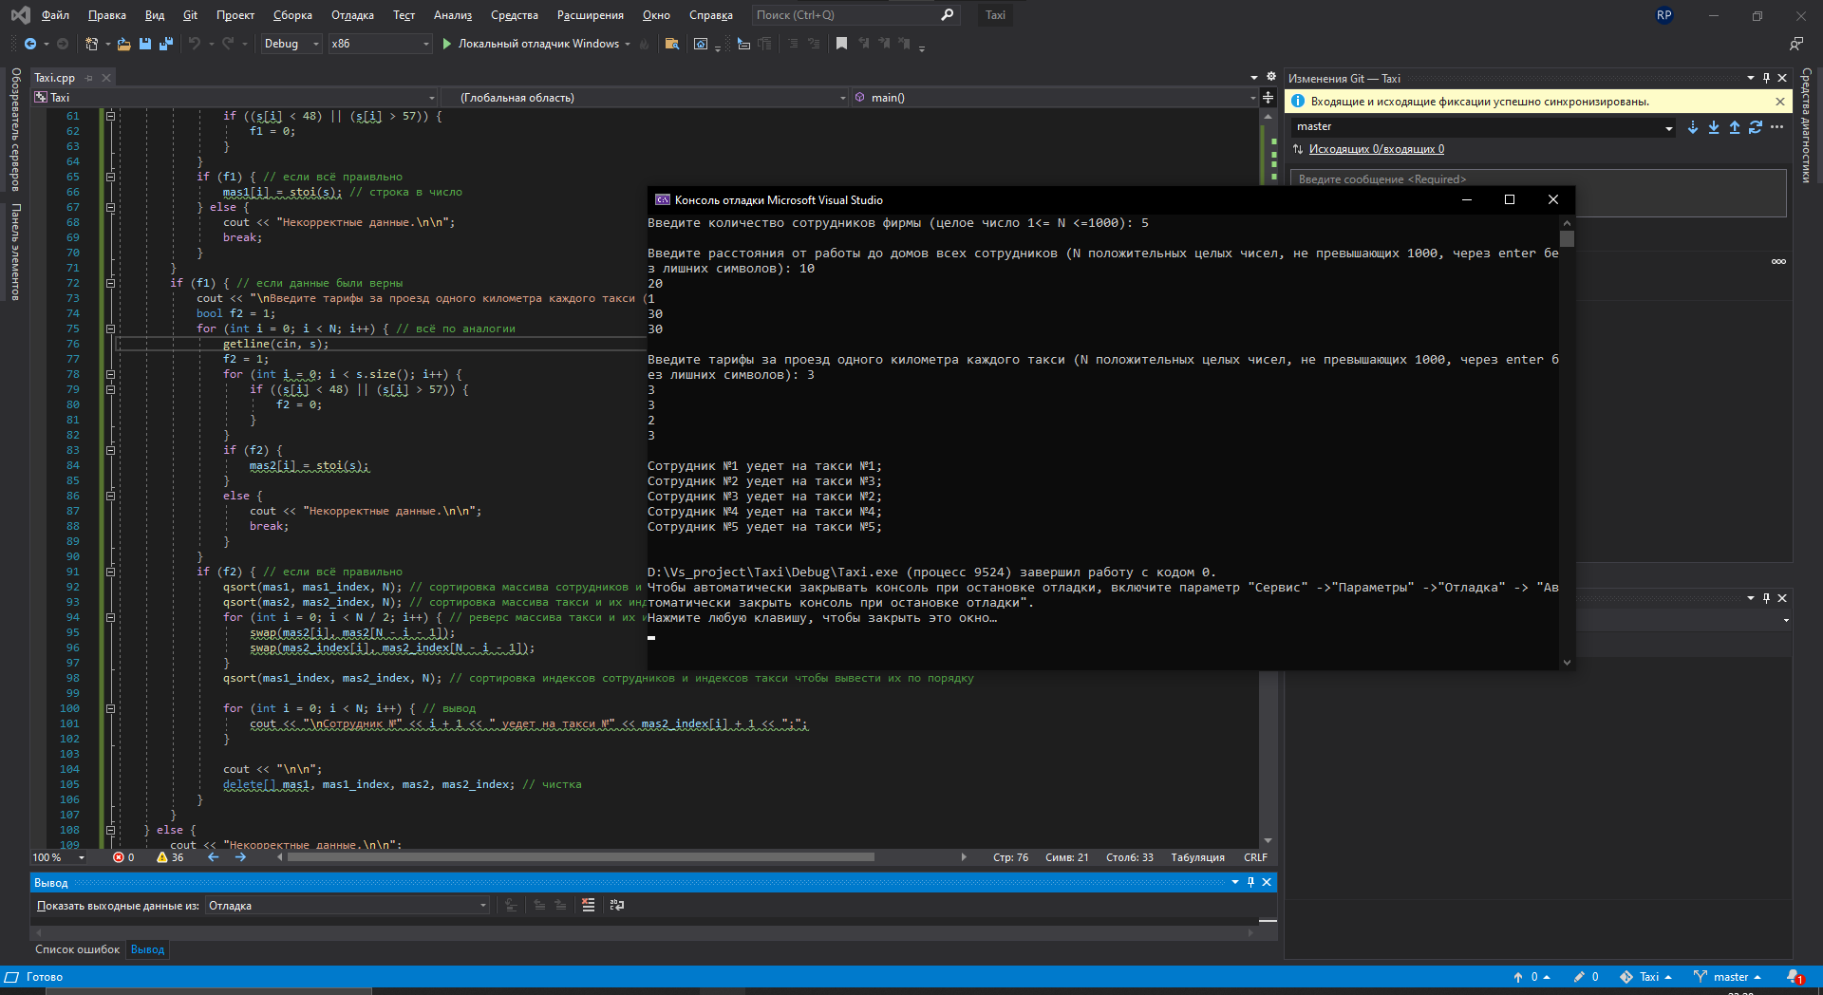Open the main() member dropdown

tap(1054, 98)
